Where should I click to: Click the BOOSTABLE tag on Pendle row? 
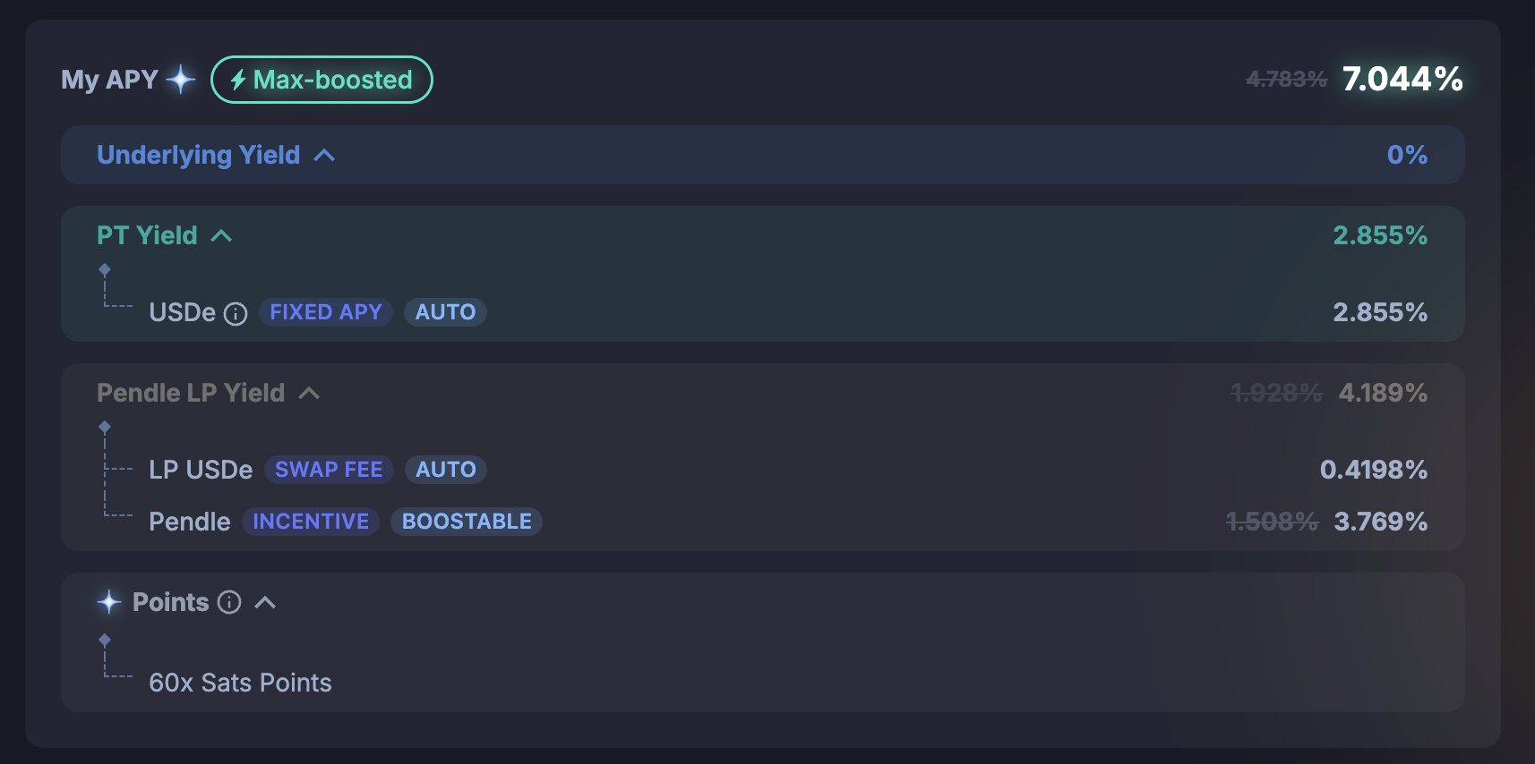pos(467,522)
